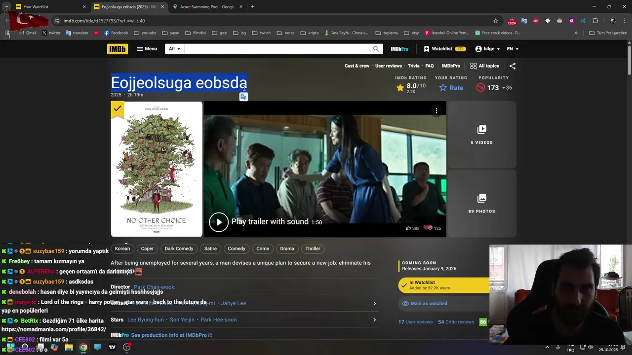Click the Google Translate popup icon near title
The image size is (632, 355).
[x=243, y=97]
